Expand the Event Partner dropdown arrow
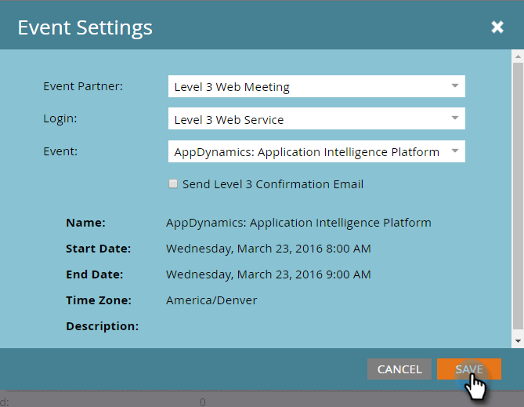 [455, 86]
